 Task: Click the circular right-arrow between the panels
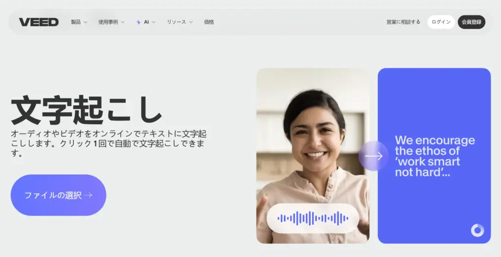click(x=373, y=156)
